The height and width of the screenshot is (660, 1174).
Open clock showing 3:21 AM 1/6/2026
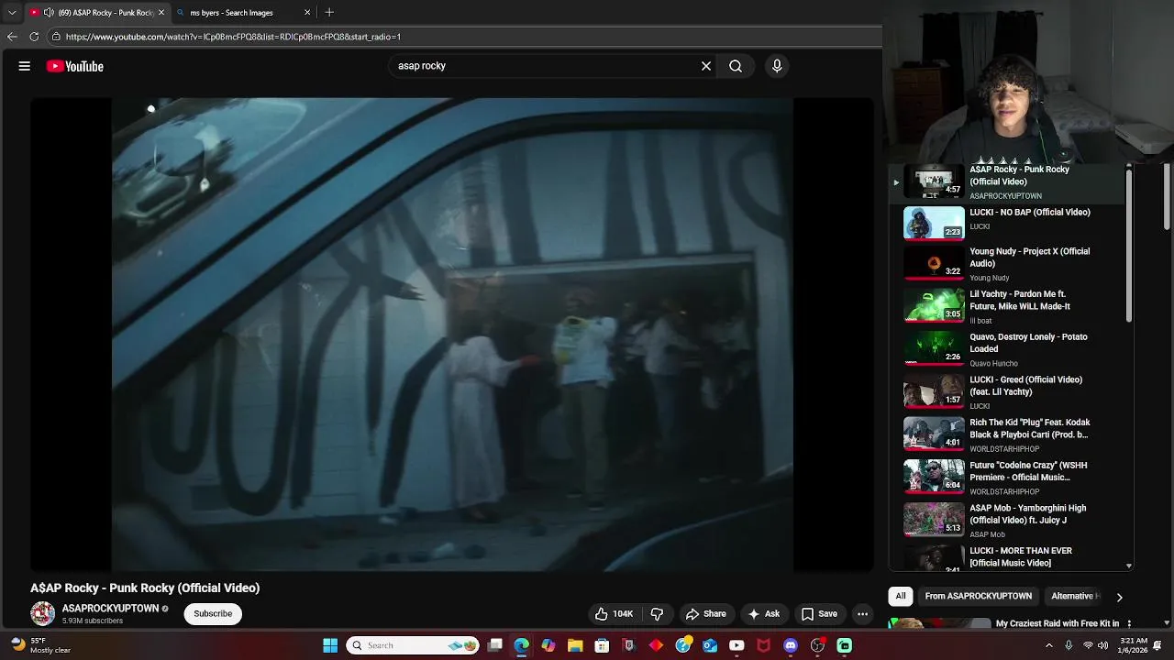click(x=1133, y=645)
